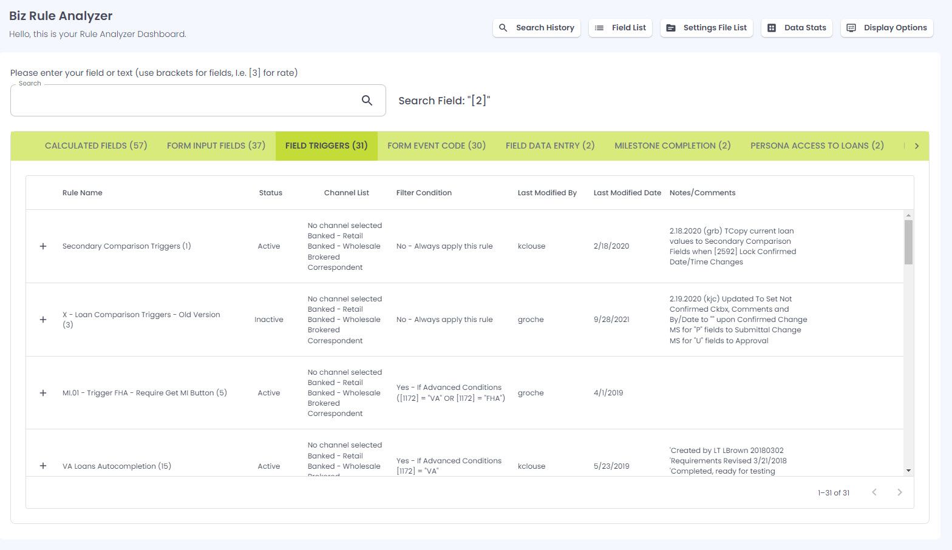Image resolution: width=952 pixels, height=550 pixels.
Task: Click the [1172] = "VA" OR "FHA" filter condition
Action: click(x=450, y=393)
